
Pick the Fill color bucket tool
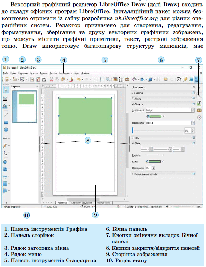tap(5, 106)
